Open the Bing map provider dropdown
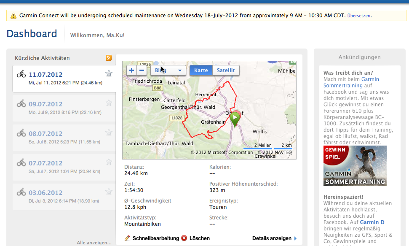409x246 pixels. [168, 70]
